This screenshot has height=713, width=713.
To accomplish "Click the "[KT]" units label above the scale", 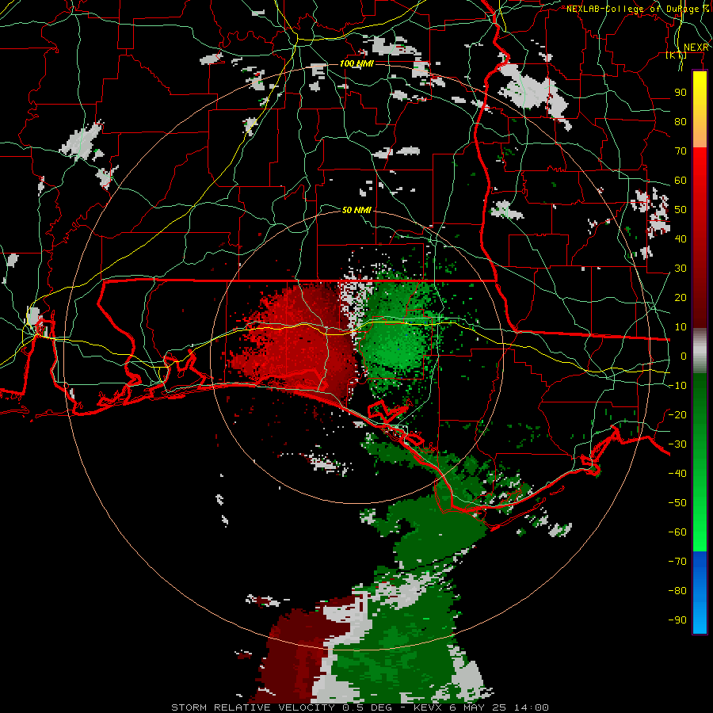I will click(x=677, y=55).
